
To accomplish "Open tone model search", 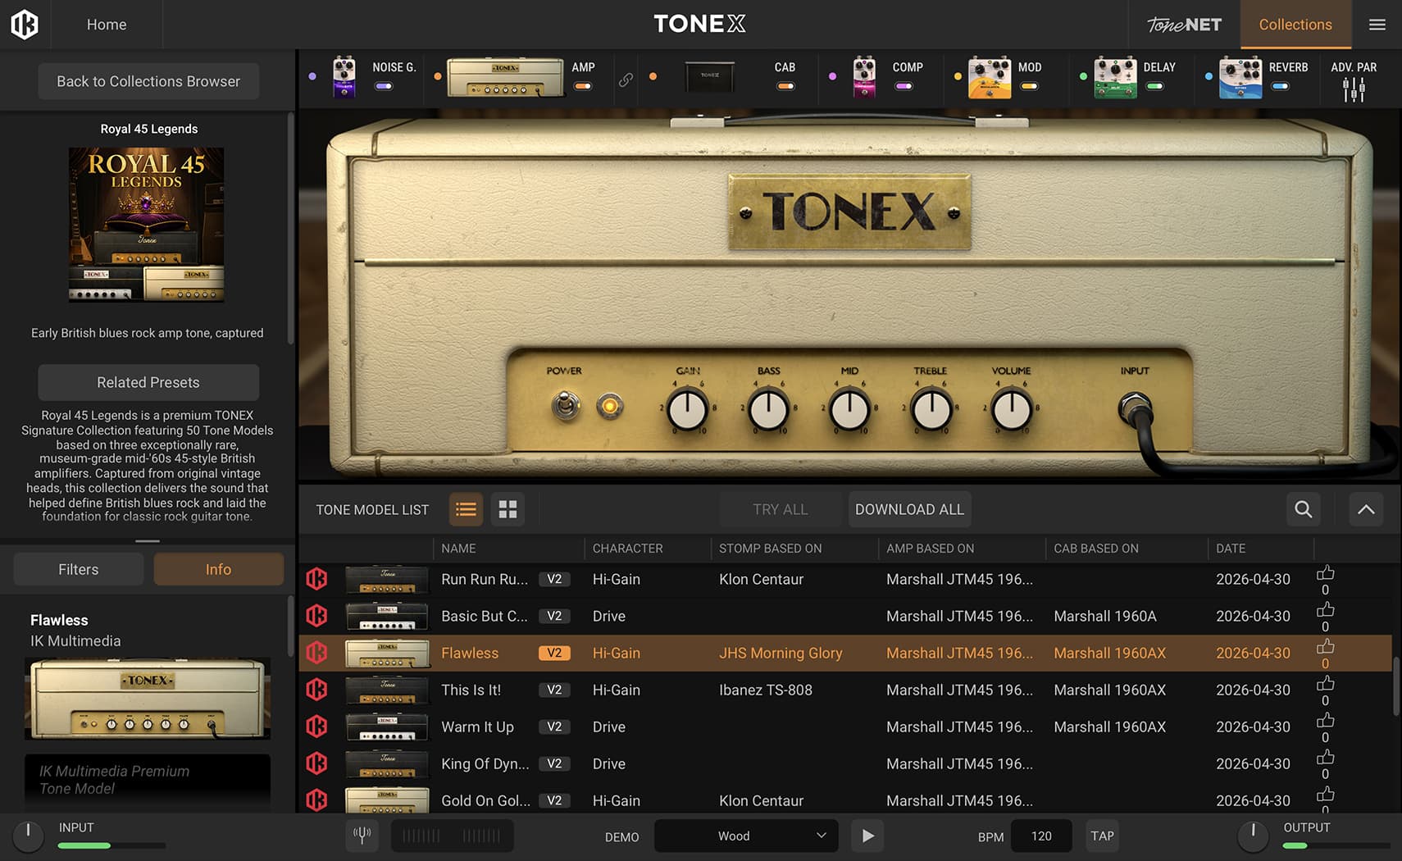I will [x=1303, y=509].
